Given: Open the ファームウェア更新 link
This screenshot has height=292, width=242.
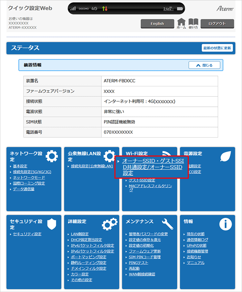Looking at the screenshot, I should (145, 251).
